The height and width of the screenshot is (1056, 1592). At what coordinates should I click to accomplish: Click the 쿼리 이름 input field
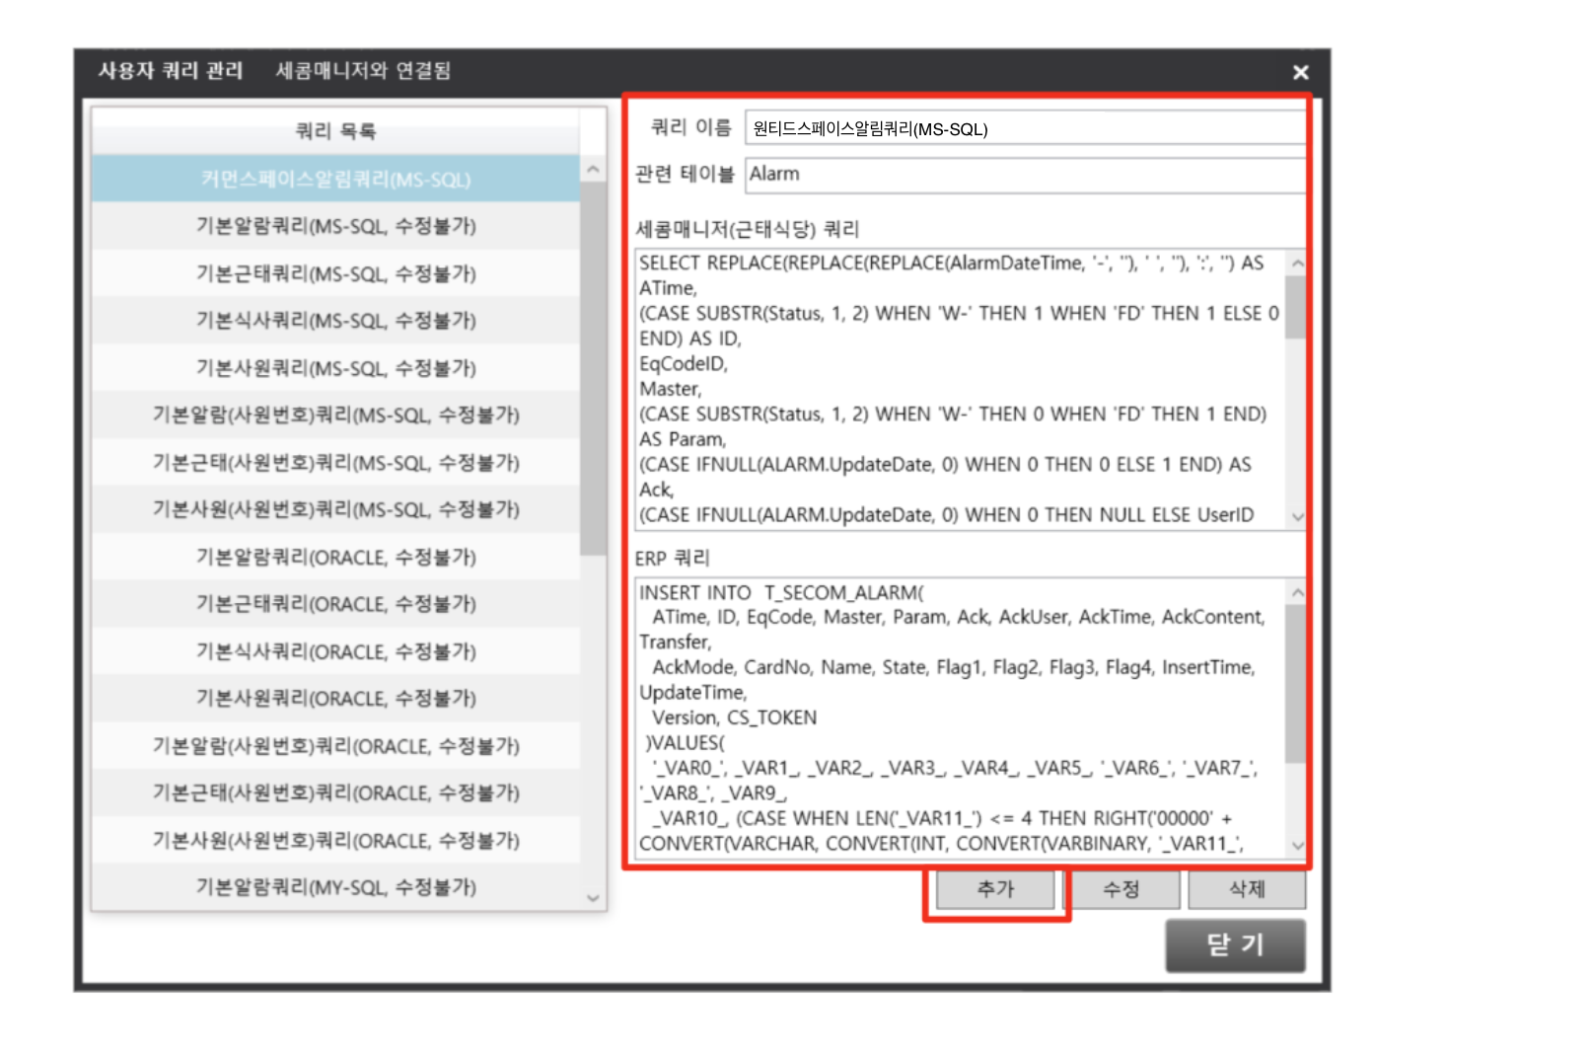click(x=1024, y=128)
